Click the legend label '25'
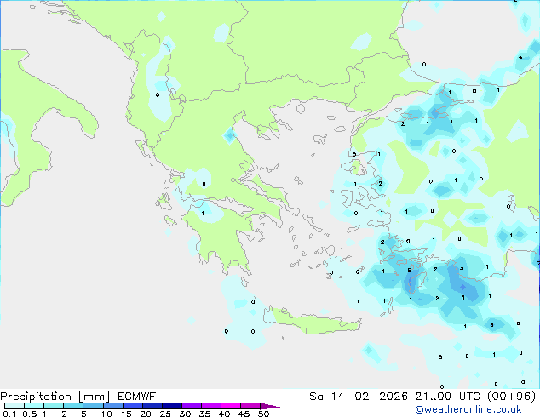This screenshot has width=540, height=417. pos(165,414)
